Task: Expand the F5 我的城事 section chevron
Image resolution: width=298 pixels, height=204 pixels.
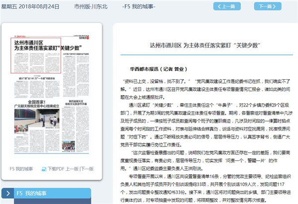Action: pos(8,193)
